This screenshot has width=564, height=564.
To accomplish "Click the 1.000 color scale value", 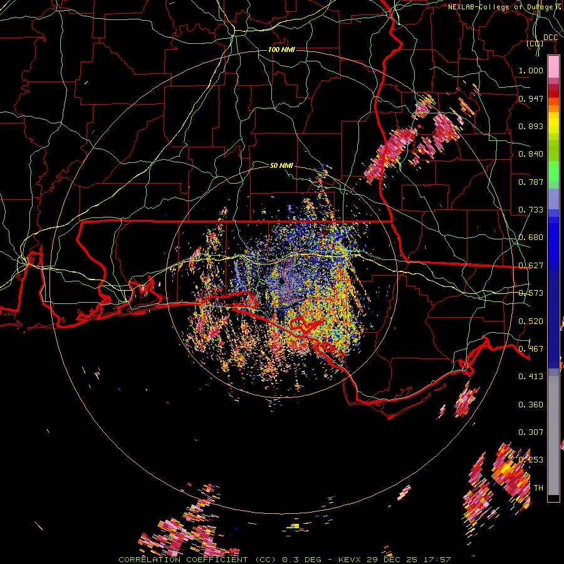I will coord(531,70).
